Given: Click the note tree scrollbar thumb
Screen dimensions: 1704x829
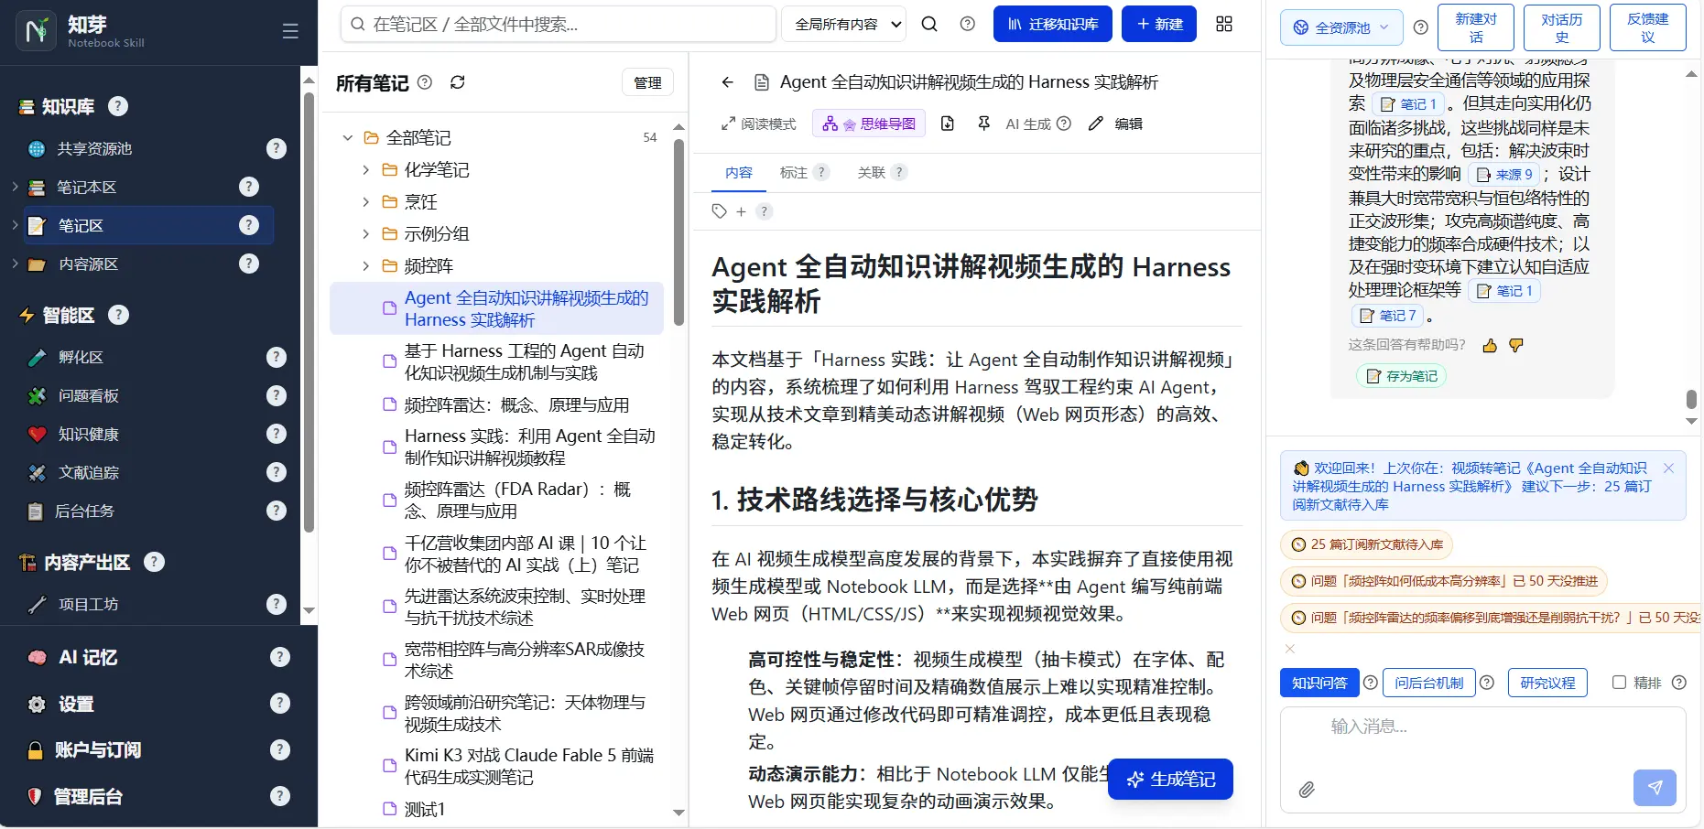Looking at the screenshot, I should coord(678,231).
